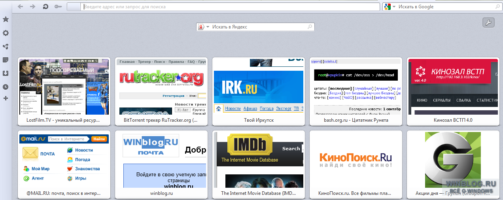503x200 pixels.
Task: Click the 'КиноПоиск.ru. Все фильмы' caption
Action: pyautogui.click(x=355, y=194)
